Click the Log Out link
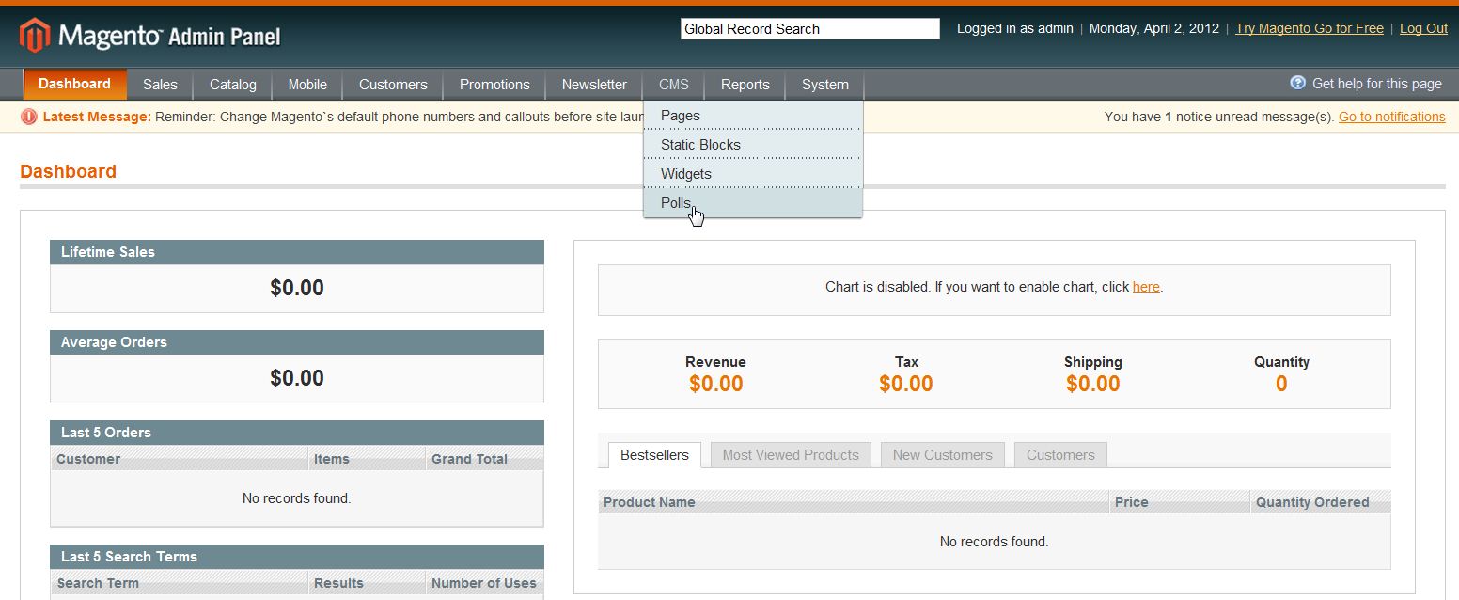1459x600 pixels. (x=1423, y=28)
